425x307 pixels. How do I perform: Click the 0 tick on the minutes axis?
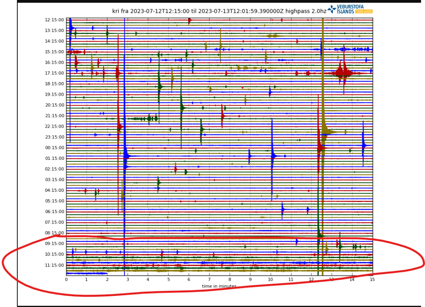tap(66, 279)
